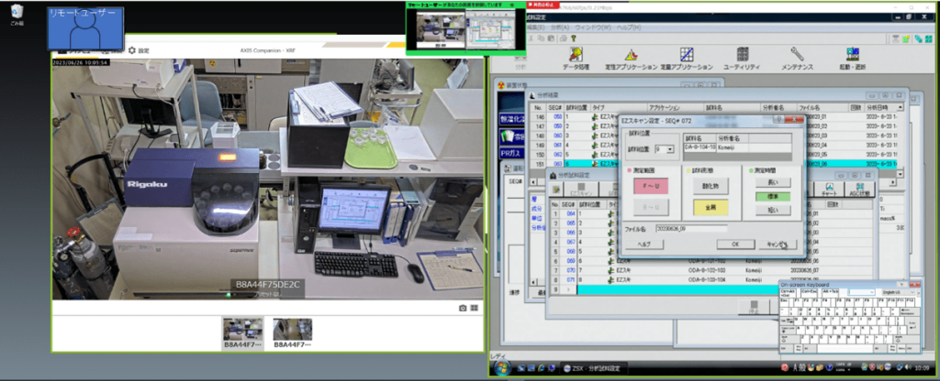This screenshot has height=381, width=940.
Task: Select 酸化物 sample form
Action: click(x=710, y=186)
